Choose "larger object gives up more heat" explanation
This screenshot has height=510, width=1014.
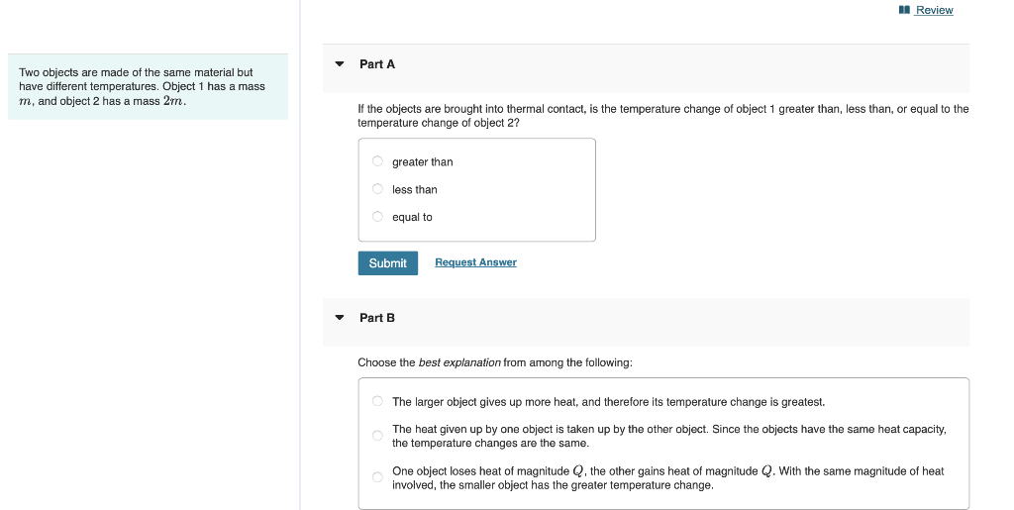(377, 401)
